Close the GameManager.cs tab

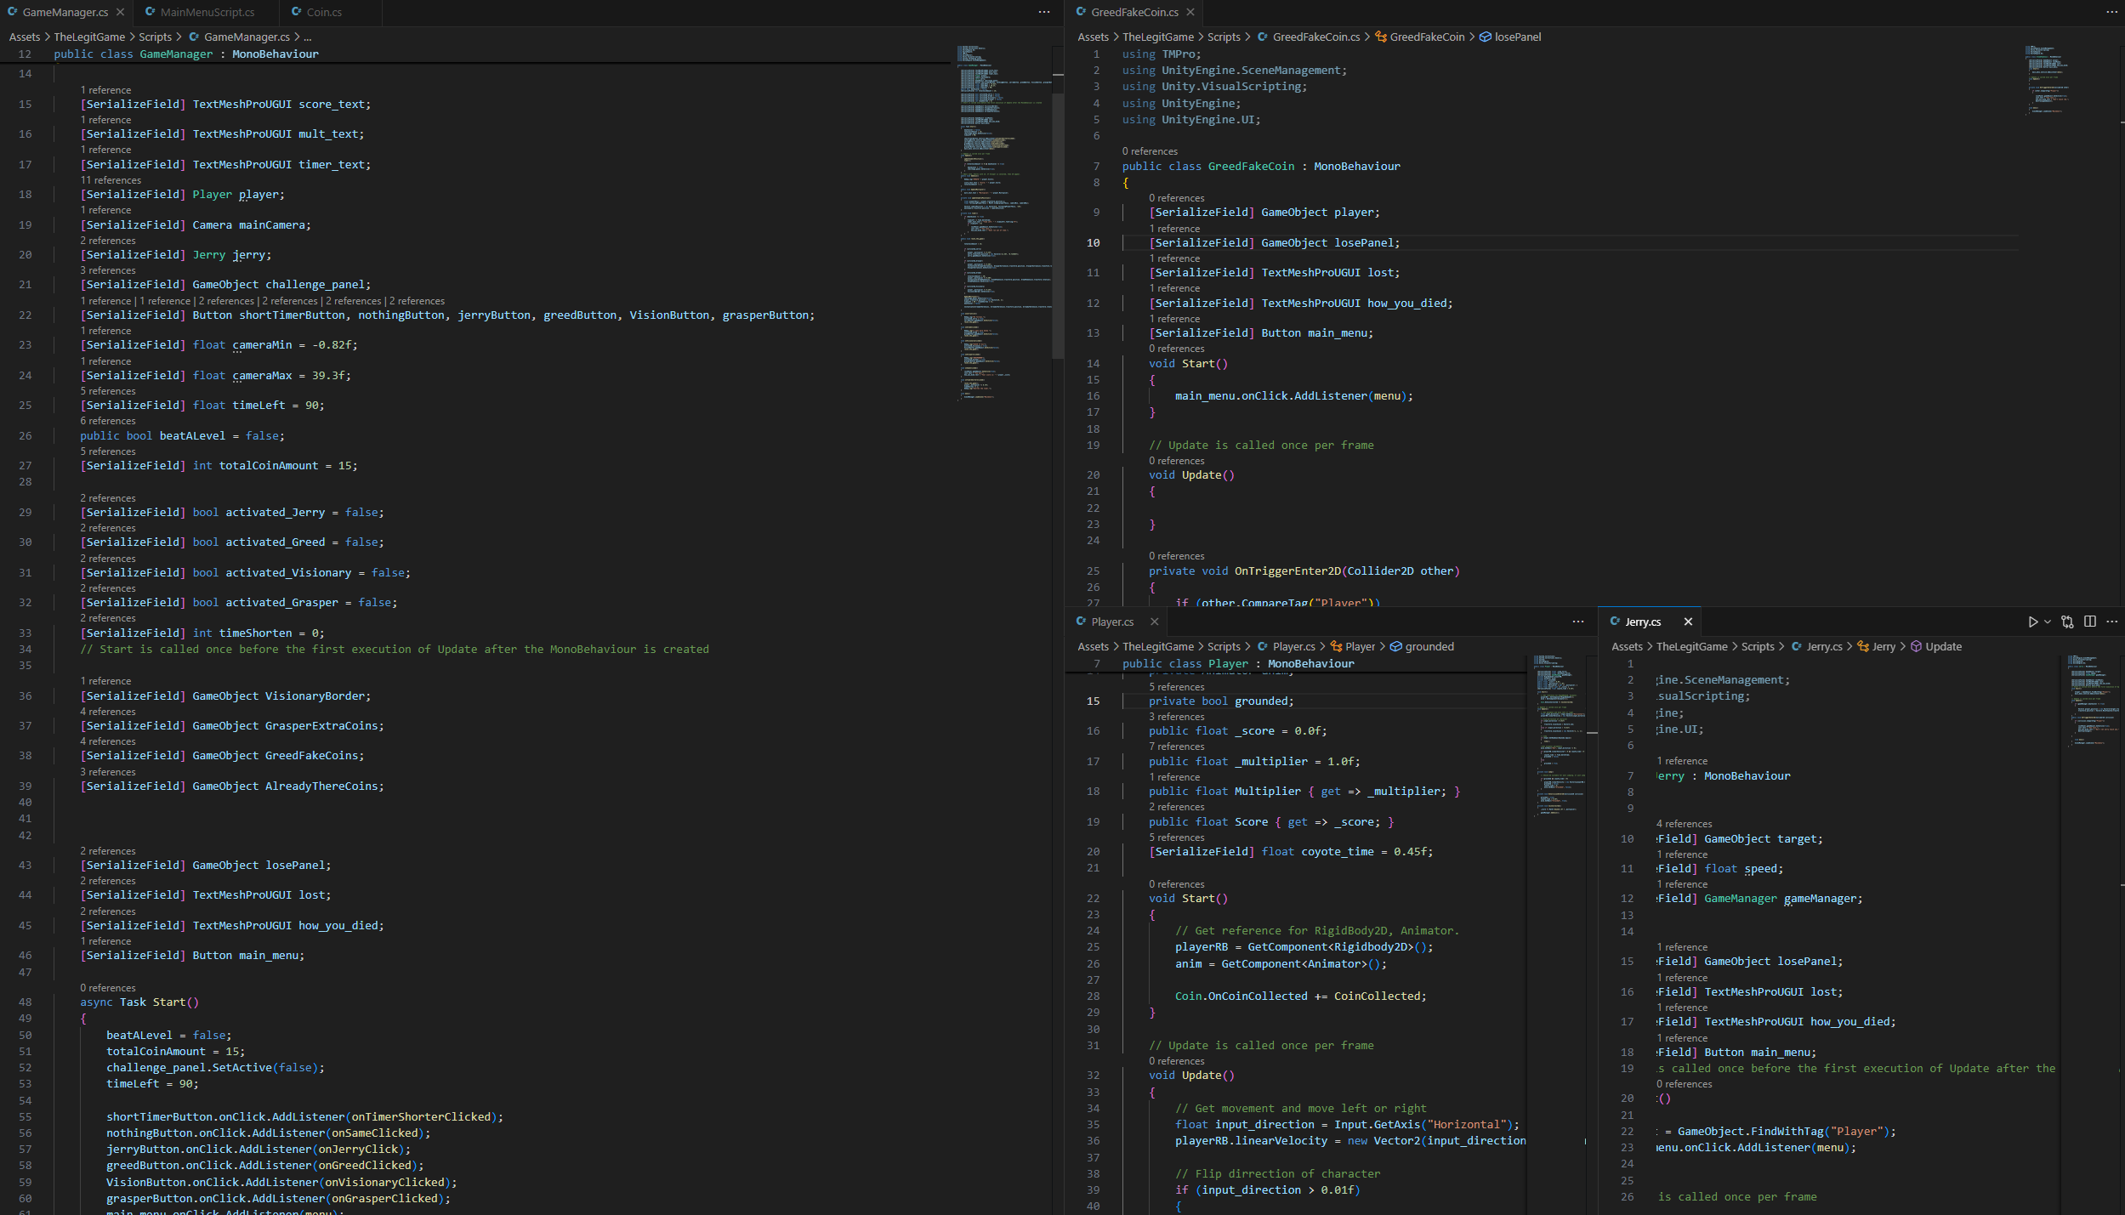[120, 12]
